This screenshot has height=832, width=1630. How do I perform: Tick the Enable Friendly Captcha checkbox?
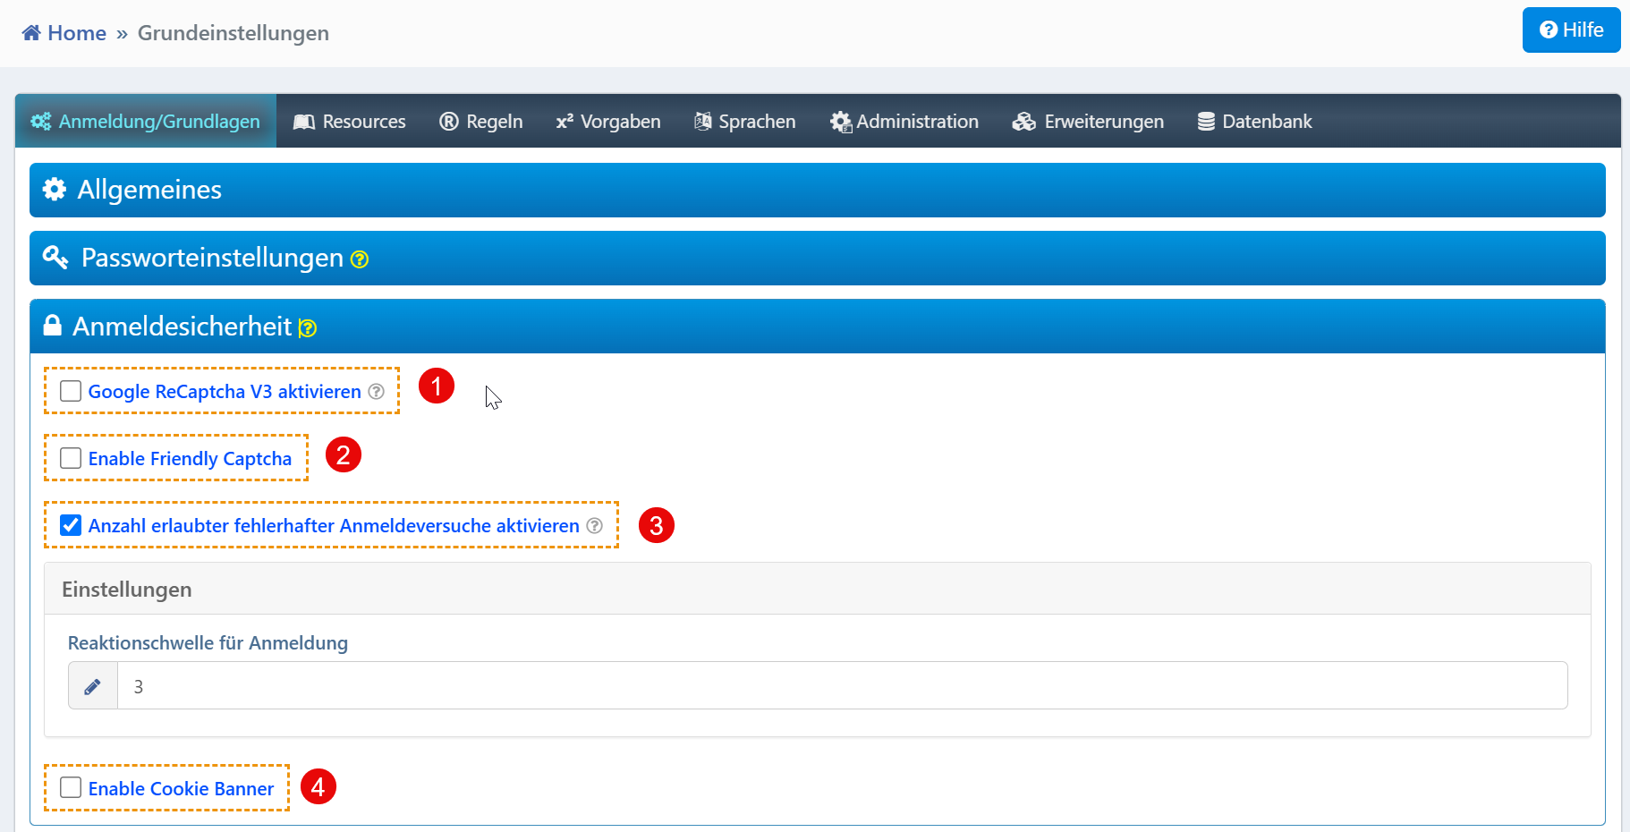[71, 458]
